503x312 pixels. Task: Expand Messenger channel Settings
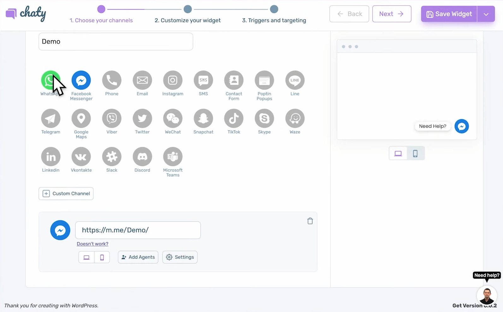tap(180, 257)
